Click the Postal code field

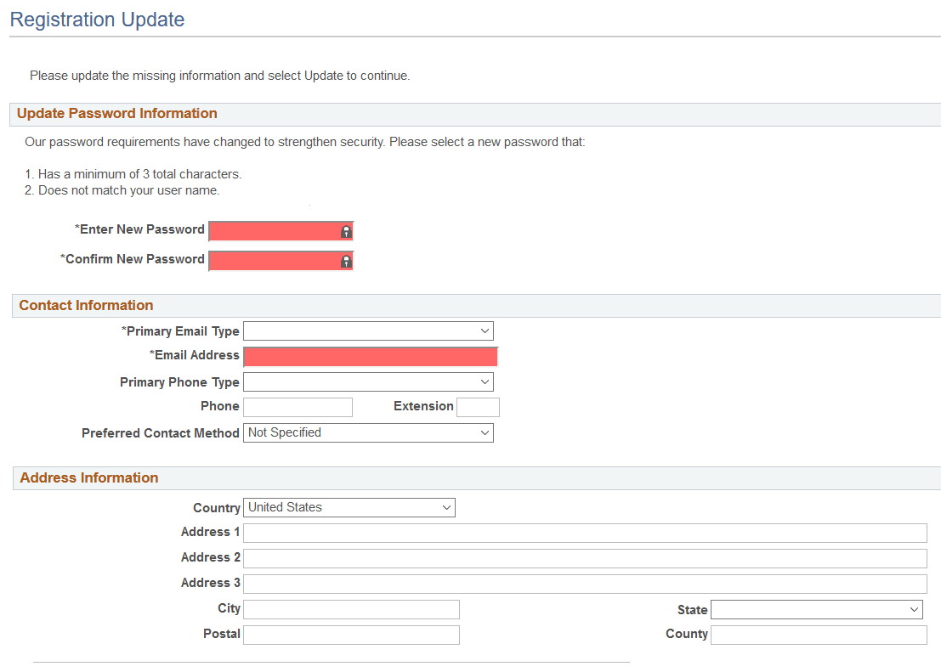tap(351, 635)
